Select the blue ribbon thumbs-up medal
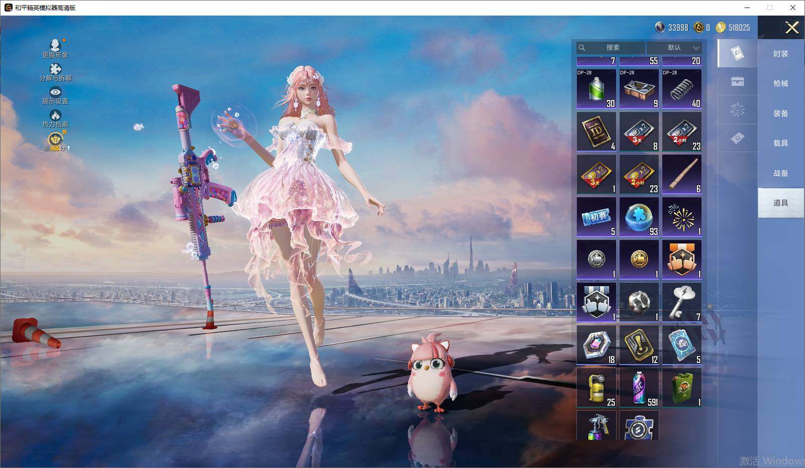805x468 pixels. (x=596, y=302)
